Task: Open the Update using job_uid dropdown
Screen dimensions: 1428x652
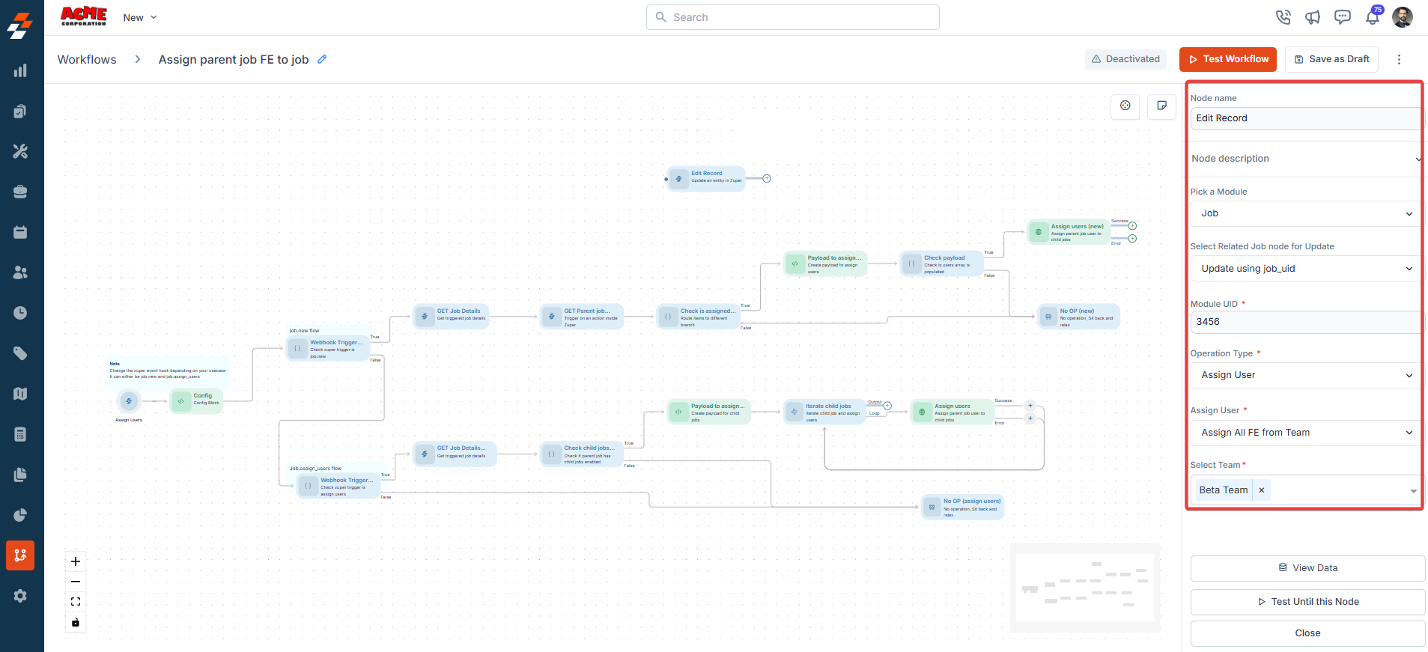Action: click(x=1306, y=269)
